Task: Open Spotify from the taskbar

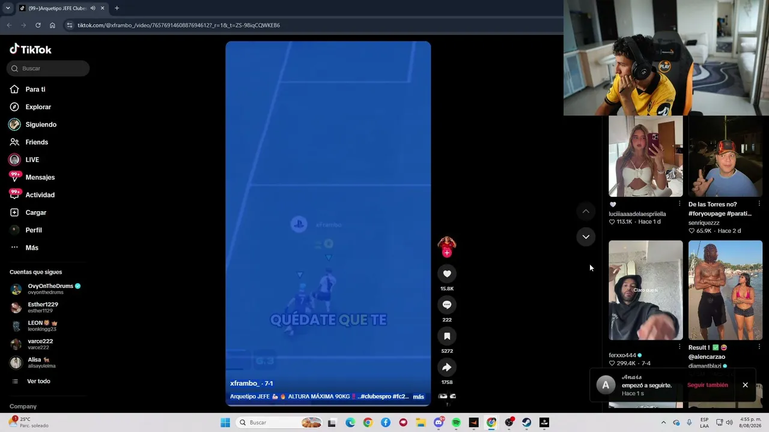Action: click(x=456, y=422)
